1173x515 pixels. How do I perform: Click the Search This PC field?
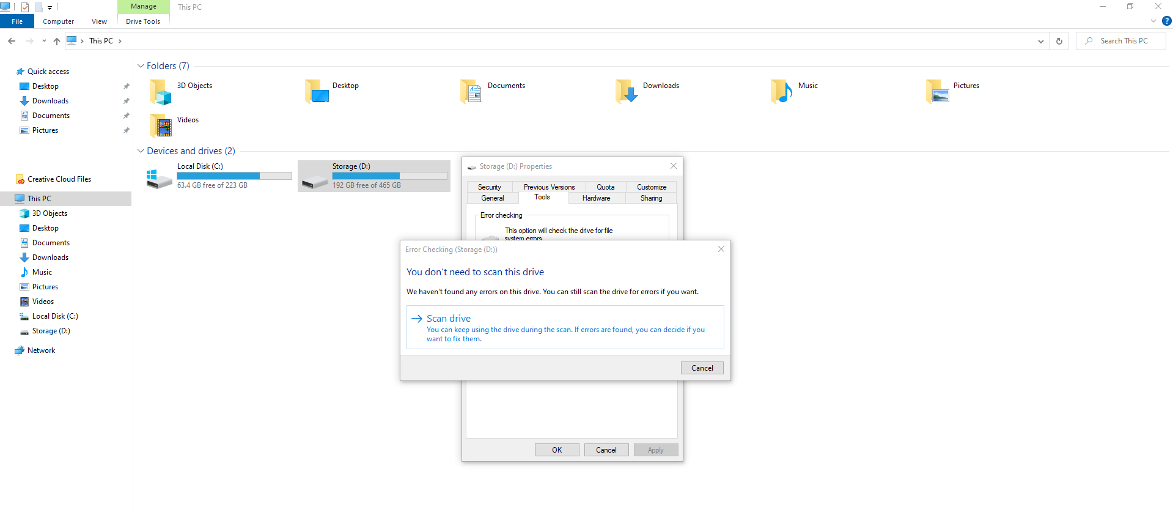coord(1121,41)
